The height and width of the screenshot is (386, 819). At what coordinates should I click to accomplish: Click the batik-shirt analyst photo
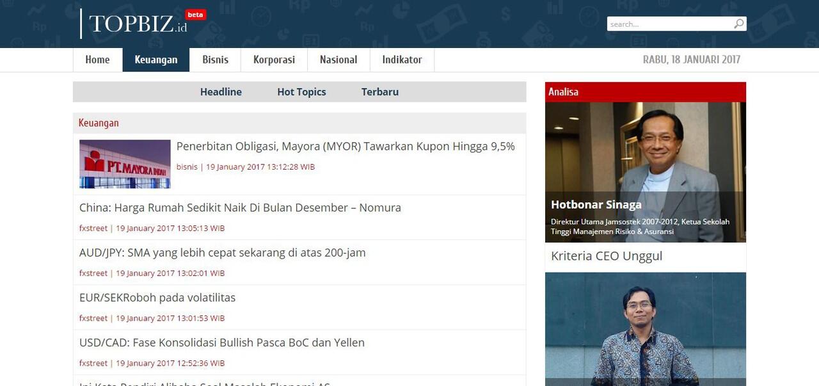click(646, 329)
